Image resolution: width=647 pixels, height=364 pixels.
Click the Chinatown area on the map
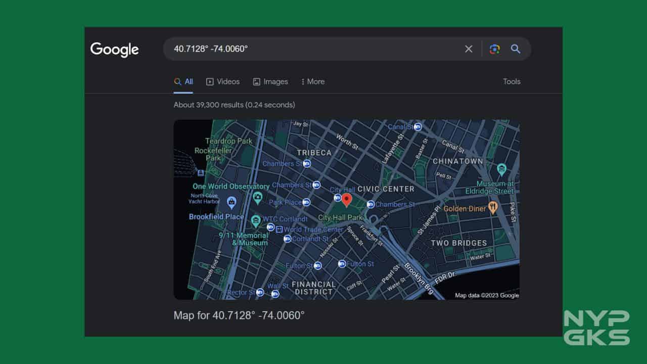457,161
